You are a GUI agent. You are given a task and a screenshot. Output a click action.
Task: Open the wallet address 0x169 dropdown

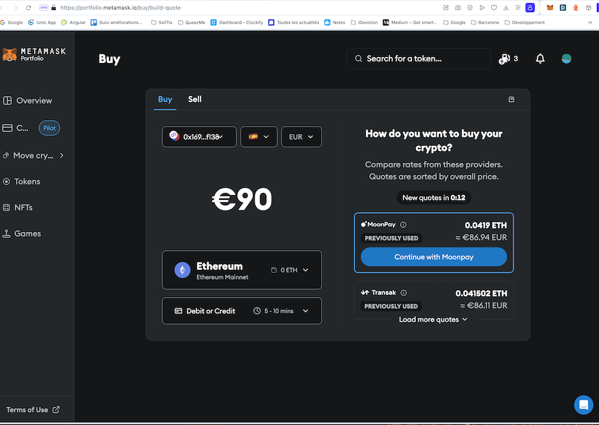[199, 137]
